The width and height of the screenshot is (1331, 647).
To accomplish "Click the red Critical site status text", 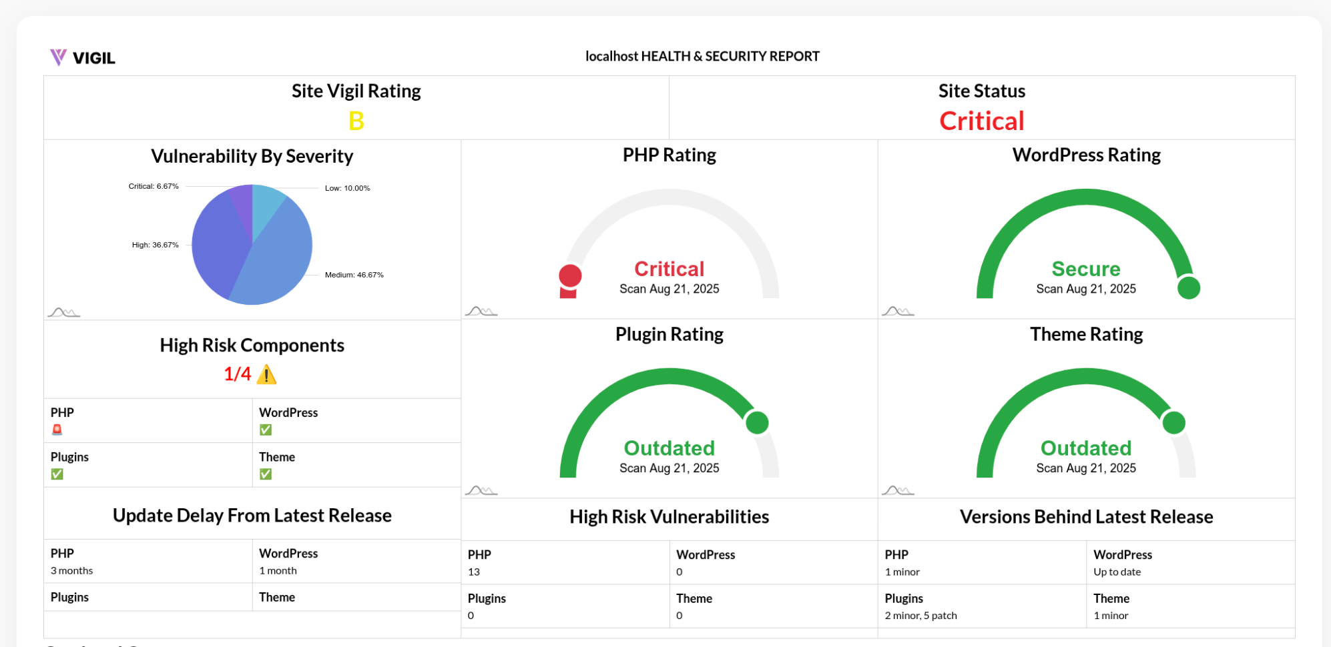I will [981, 121].
